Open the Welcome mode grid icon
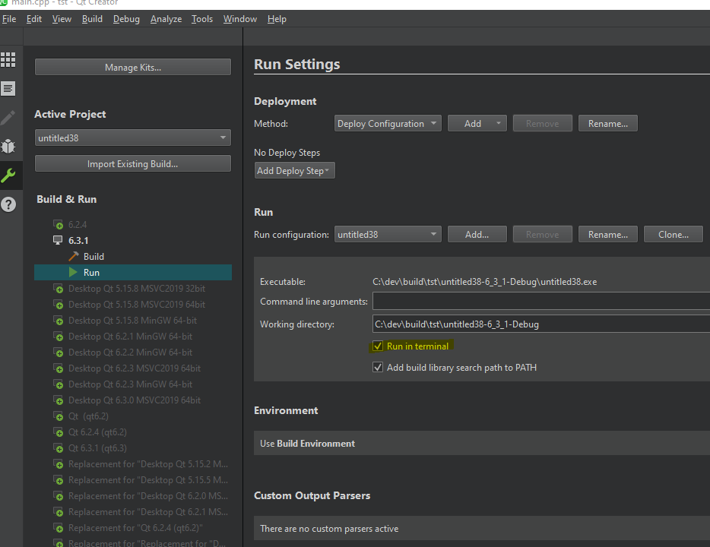This screenshot has height=547, width=710. click(x=8, y=60)
